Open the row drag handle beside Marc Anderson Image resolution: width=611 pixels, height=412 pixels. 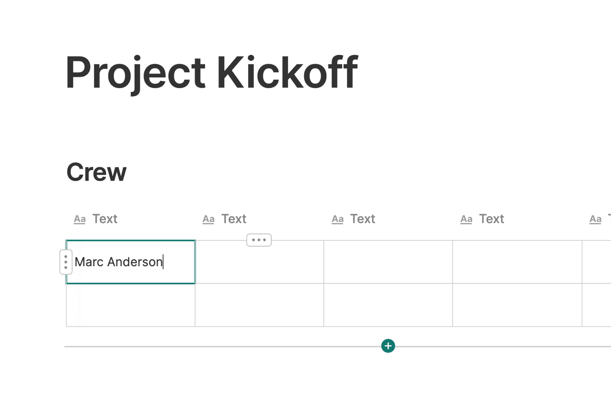point(66,262)
